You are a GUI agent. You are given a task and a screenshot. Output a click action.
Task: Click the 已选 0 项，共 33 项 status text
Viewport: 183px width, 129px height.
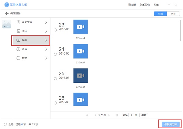tap(27, 124)
